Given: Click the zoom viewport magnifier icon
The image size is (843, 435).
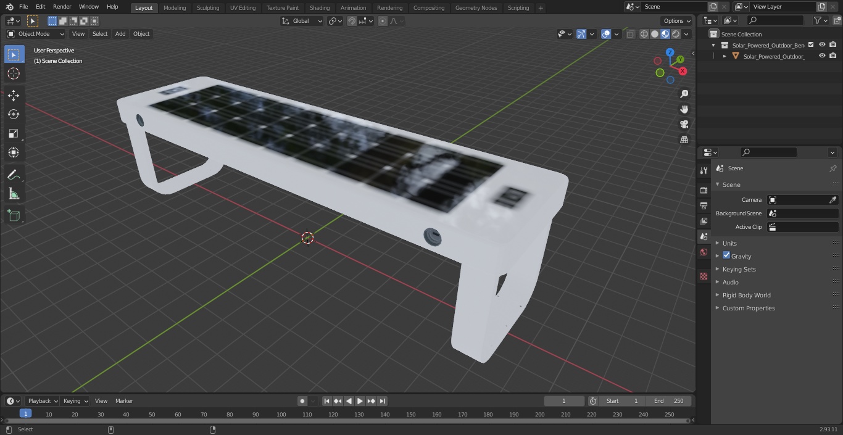Looking at the screenshot, I should tap(684, 94).
